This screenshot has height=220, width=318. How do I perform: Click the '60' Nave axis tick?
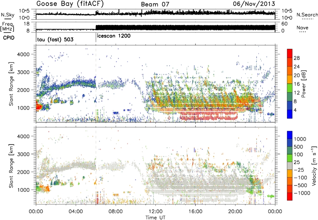click(x=284, y=23)
